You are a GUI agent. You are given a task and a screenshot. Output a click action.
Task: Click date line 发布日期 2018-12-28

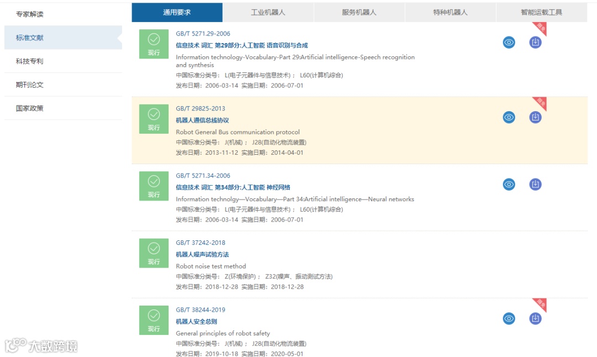239,287
